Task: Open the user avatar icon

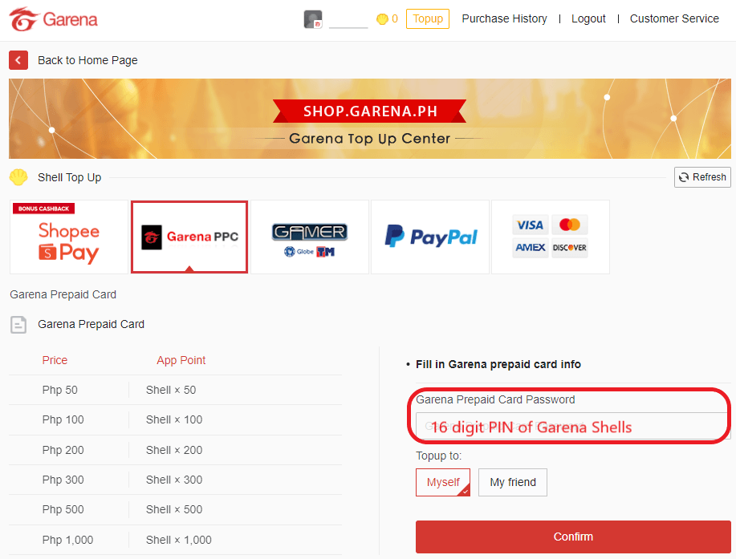Action: coord(313,19)
